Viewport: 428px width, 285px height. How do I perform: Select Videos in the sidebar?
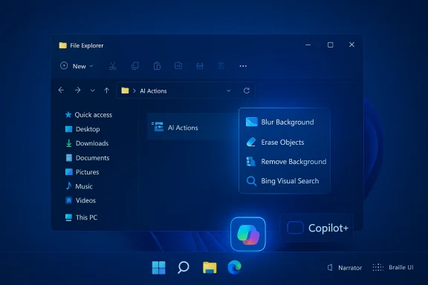click(80, 200)
